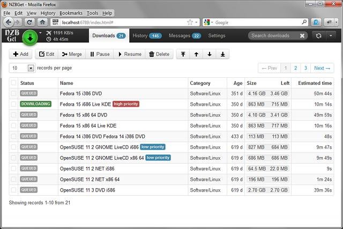This screenshot has width=343, height=229.
Task: Click the add-on icon at toolbar end
Action: (329, 23)
